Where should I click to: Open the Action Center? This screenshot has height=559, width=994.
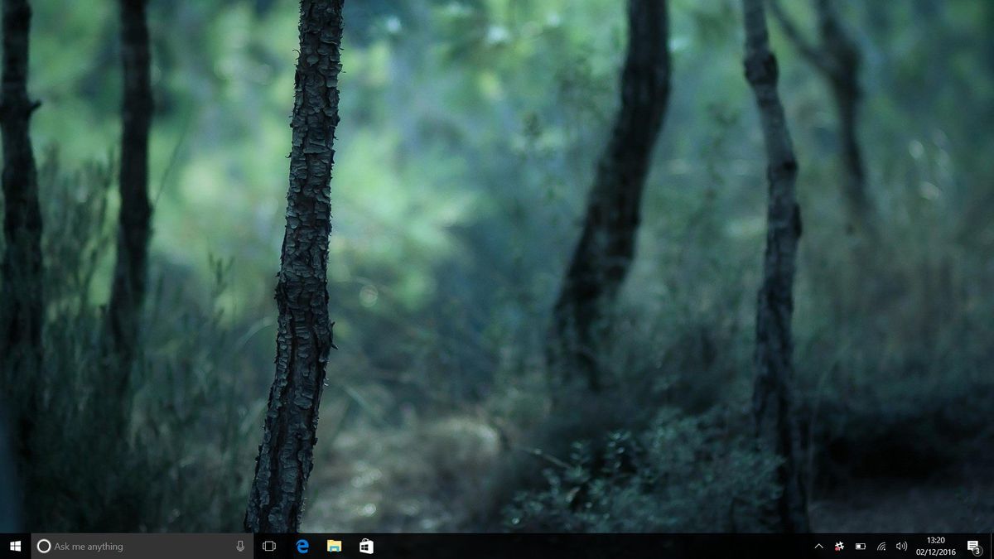coord(974,546)
